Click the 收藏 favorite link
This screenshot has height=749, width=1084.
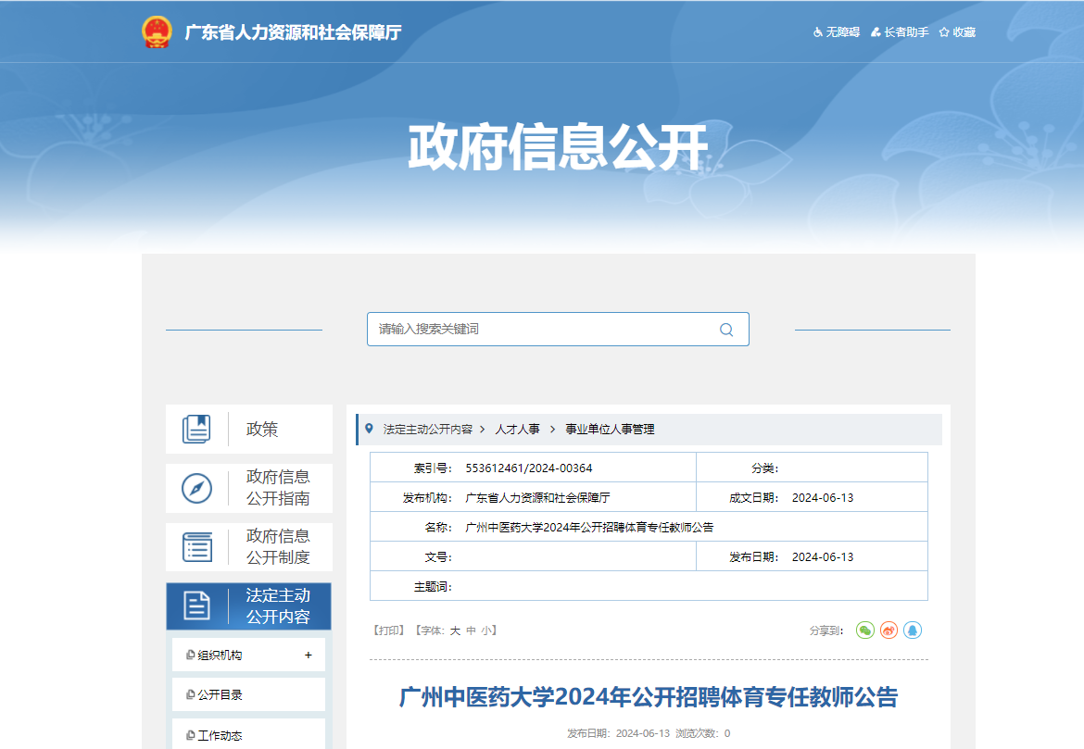[957, 32]
